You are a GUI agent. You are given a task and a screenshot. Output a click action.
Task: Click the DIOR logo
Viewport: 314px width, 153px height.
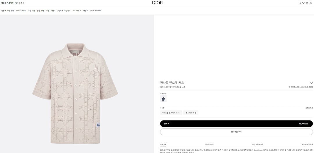[157, 3]
